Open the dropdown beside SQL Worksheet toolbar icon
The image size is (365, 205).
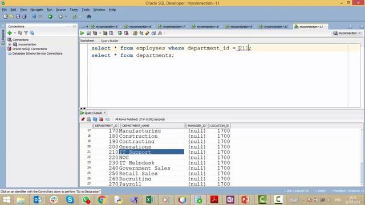80,17
